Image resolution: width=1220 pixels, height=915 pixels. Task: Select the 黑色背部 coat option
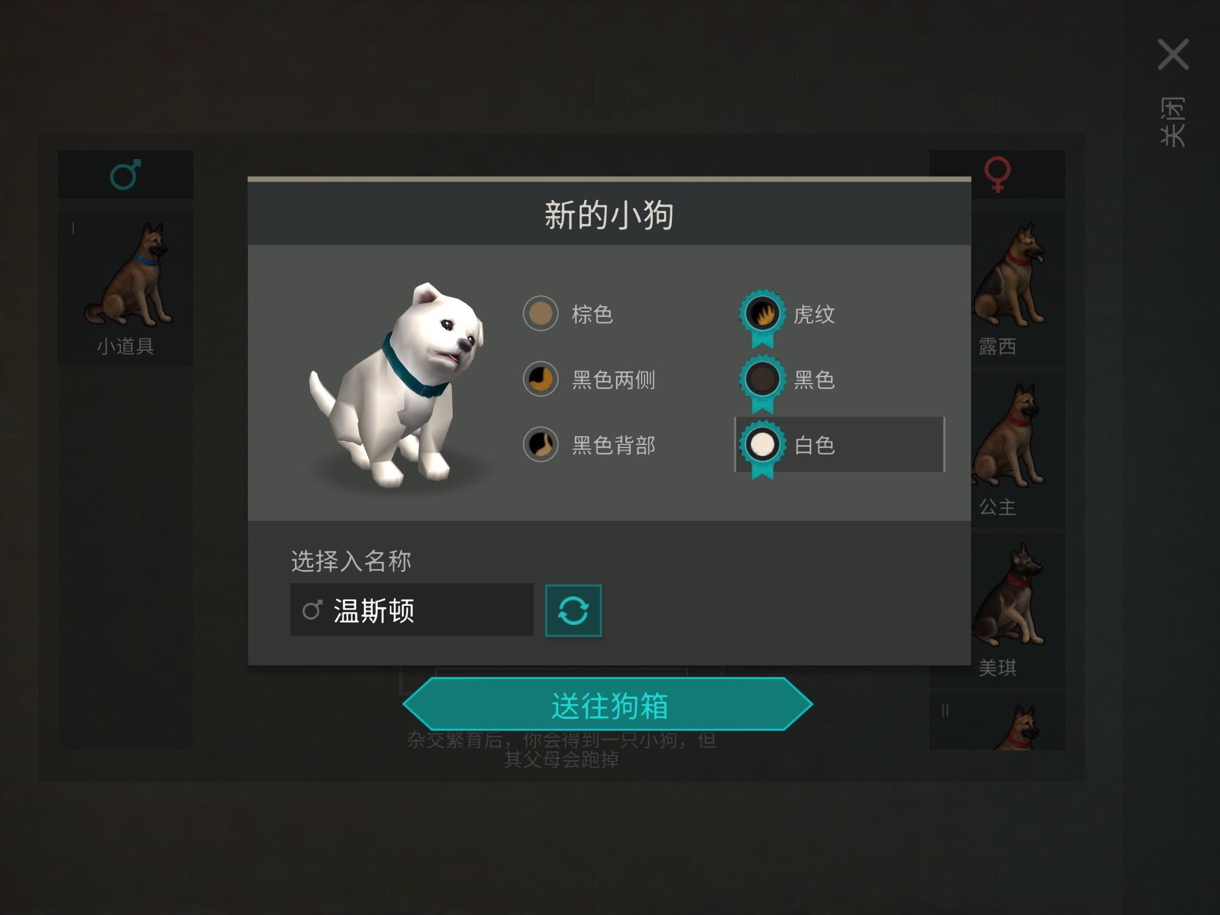point(540,444)
